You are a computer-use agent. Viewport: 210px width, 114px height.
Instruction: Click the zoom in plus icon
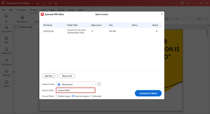(x=171, y=19)
